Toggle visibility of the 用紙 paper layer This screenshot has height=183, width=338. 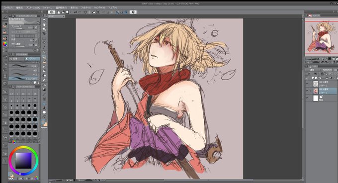pyautogui.click(x=307, y=98)
